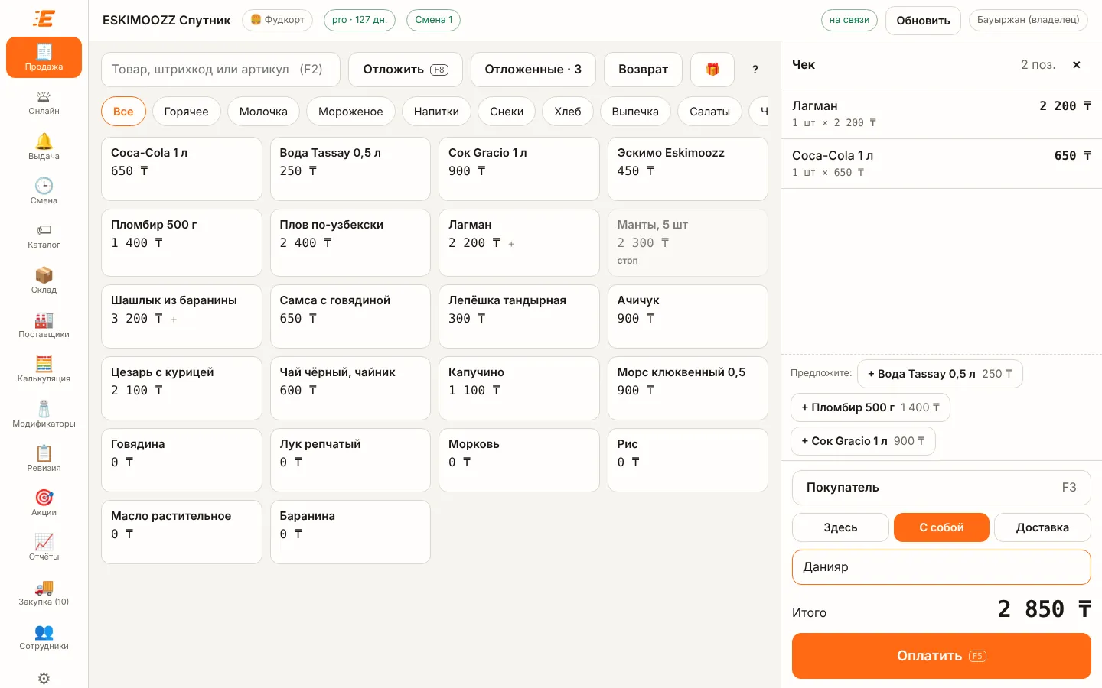Open the Покупатель selector

coord(941,488)
